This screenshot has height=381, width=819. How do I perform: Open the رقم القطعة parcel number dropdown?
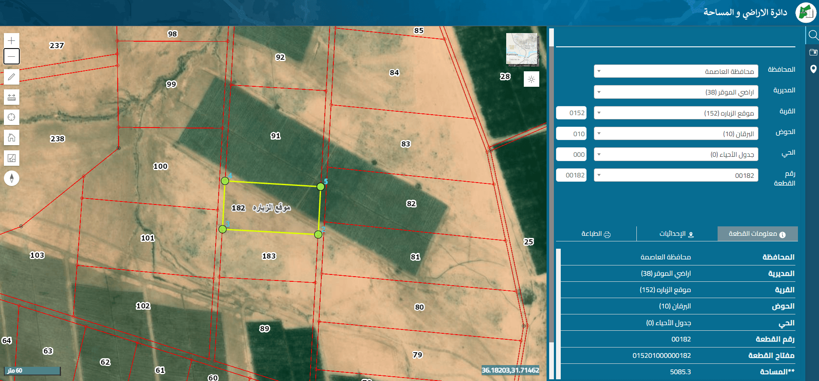tap(676, 175)
